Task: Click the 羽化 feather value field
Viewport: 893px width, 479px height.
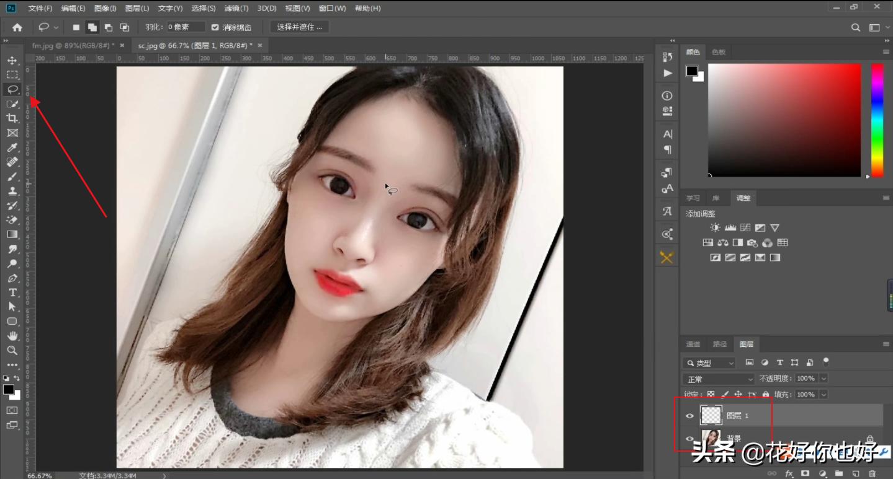Action: [185, 27]
